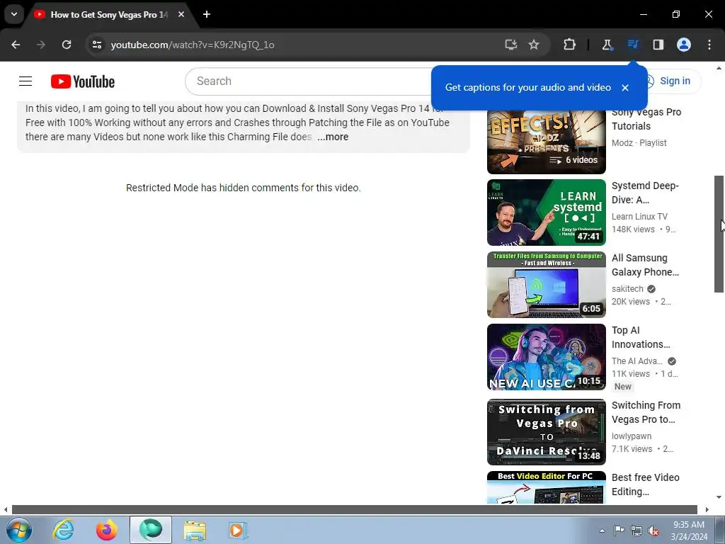Open YouTube hamburger guide menu
Screen dimensions: 725x544
click(x=25, y=81)
